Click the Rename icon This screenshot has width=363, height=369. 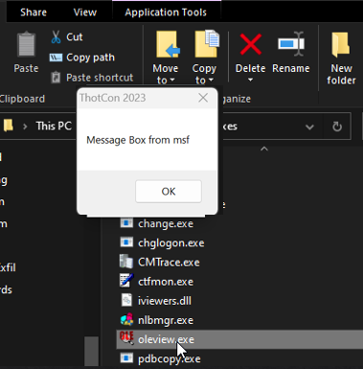(x=291, y=44)
